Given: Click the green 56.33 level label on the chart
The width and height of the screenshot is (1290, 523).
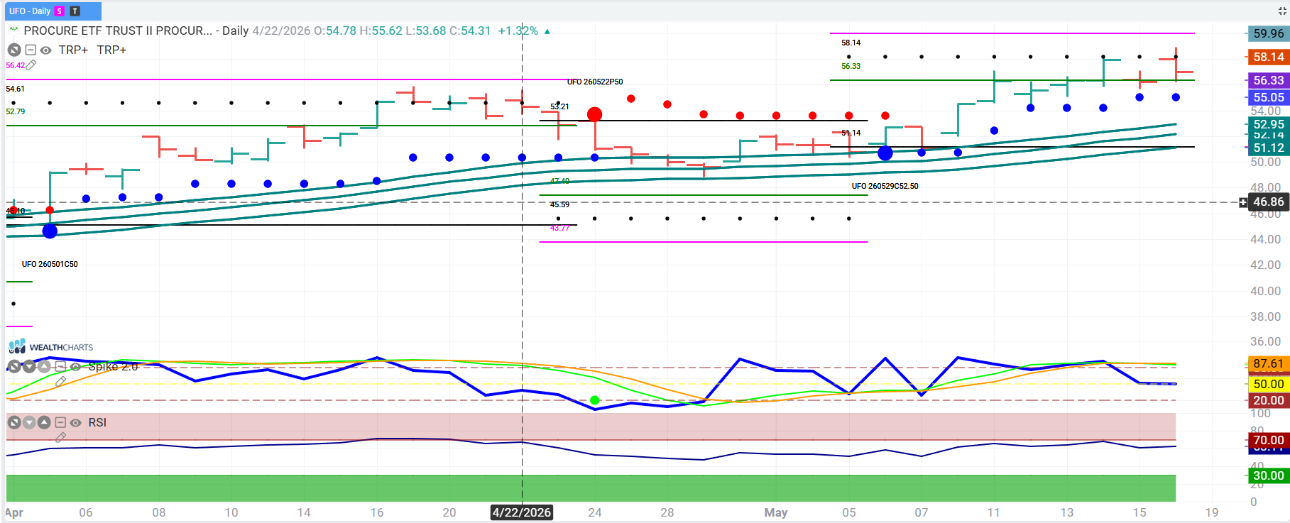Looking at the screenshot, I should pos(851,66).
